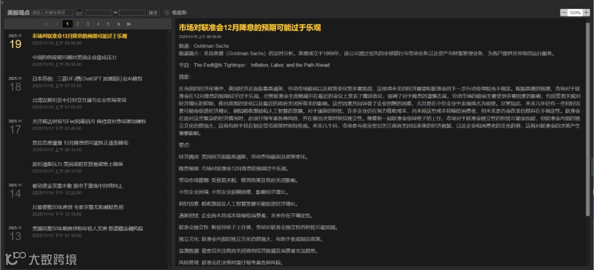Click the start date input field
Image resolution: width=594 pixels, height=270 pixels.
99,13
